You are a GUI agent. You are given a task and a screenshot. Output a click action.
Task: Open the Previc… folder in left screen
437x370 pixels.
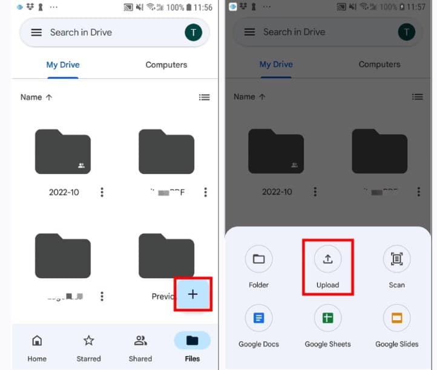pyautogui.click(x=166, y=256)
